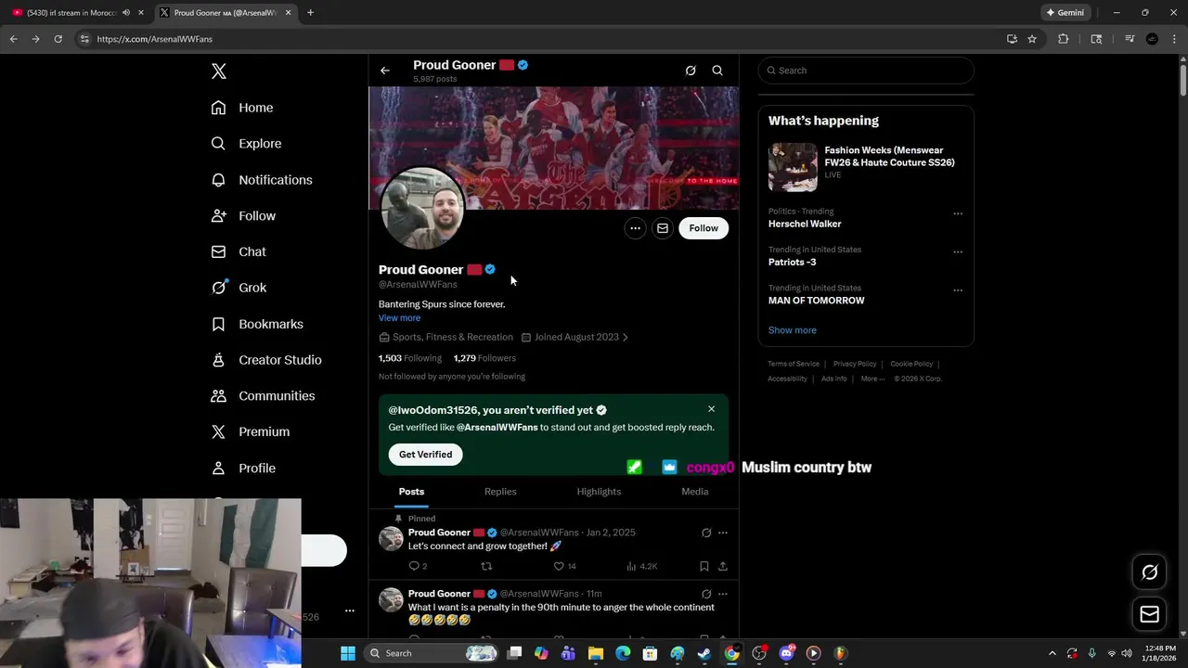Click Grok icon on pinned post
Viewport: 1188px width, 668px height.
click(706, 533)
